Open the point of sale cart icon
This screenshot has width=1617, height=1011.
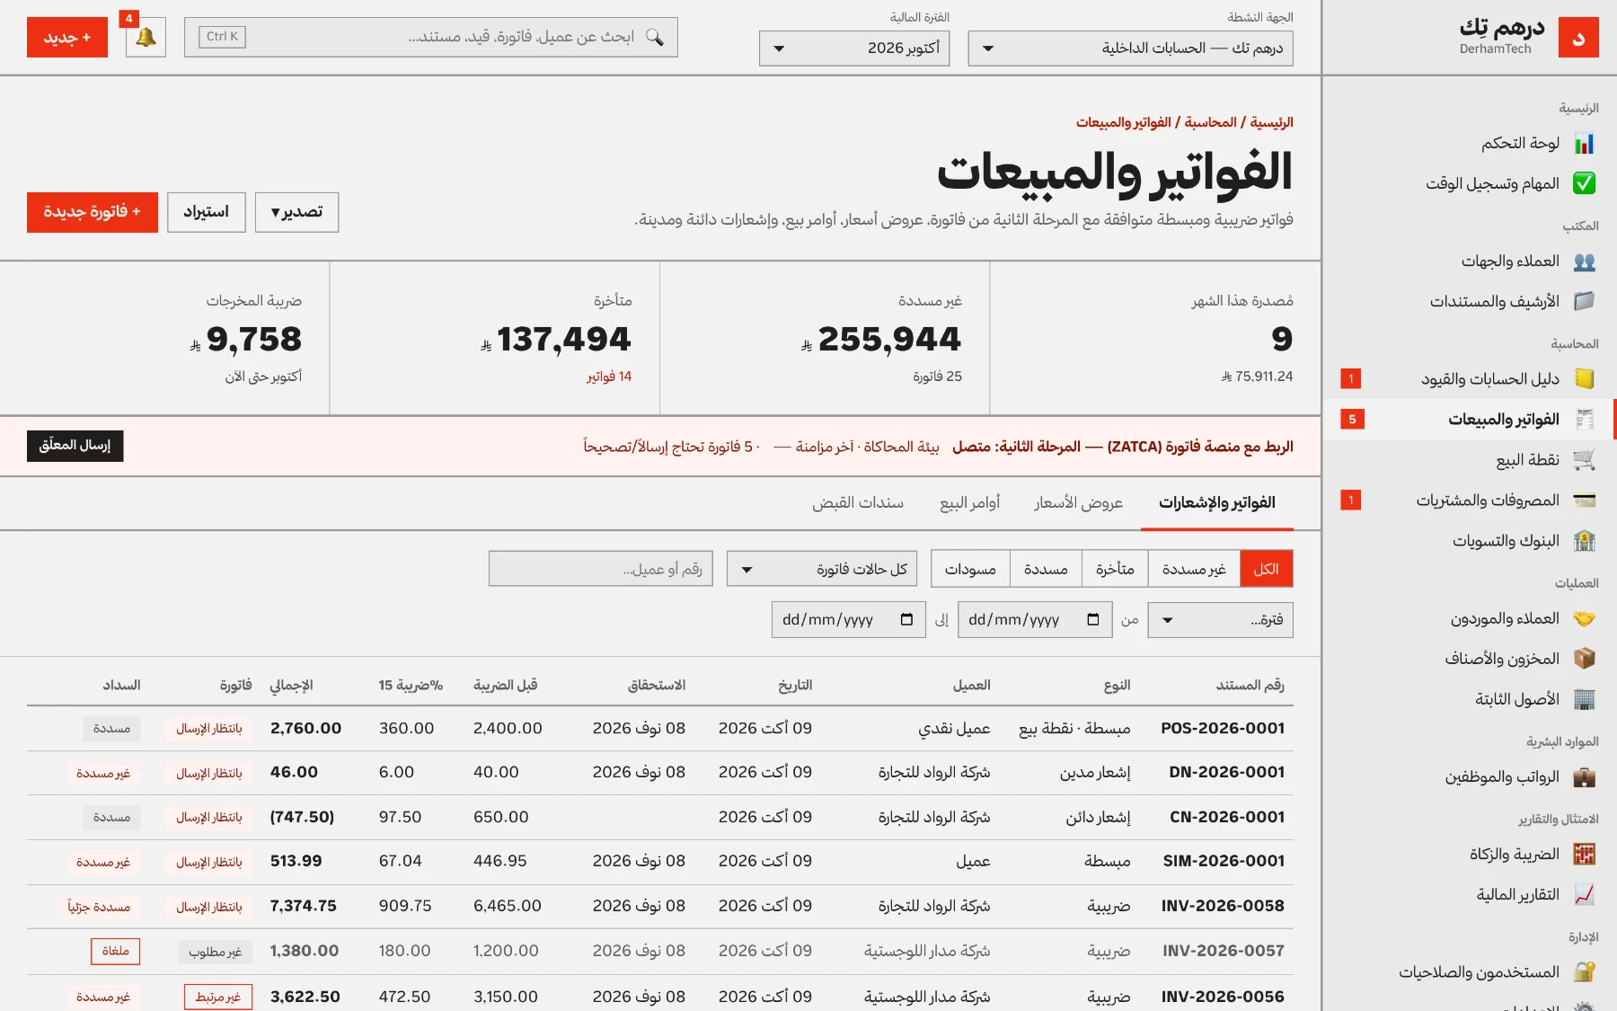(x=1584, y=460)
